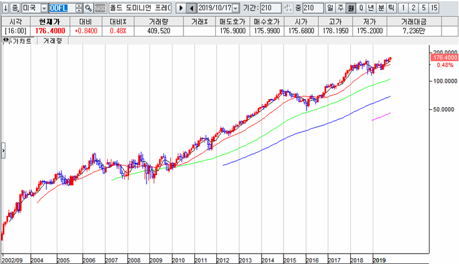Click the [16:00] time cell
This screenshot has width=459, height=264.
16,31
